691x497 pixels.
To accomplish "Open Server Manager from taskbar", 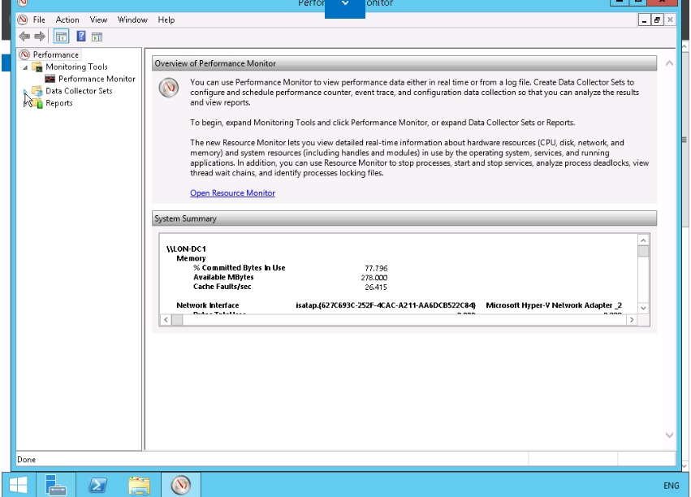I will coord(55,485).
